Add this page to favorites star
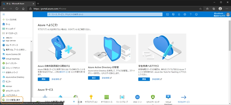 pyautogui.click(x=200, y=9)
